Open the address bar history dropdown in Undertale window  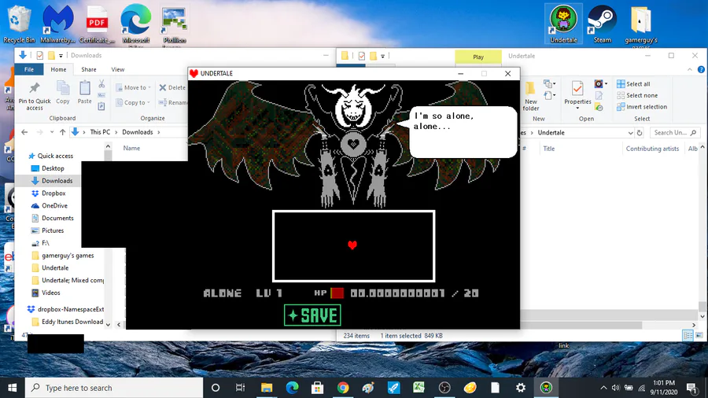(630, 133)
